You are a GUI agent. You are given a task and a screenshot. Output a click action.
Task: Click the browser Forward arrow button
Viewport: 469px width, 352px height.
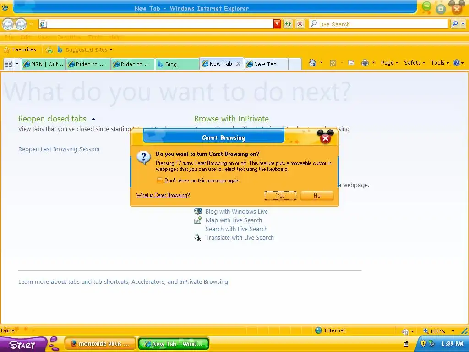(21, 24)
